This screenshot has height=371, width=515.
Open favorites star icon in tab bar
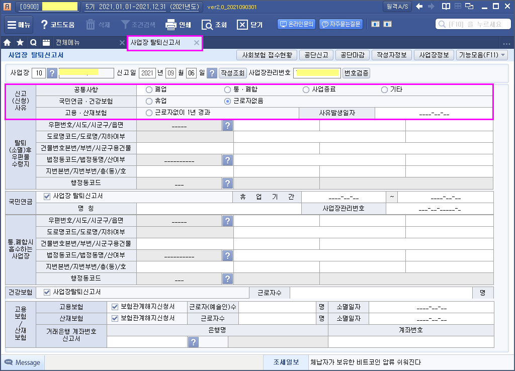[20, 43]
